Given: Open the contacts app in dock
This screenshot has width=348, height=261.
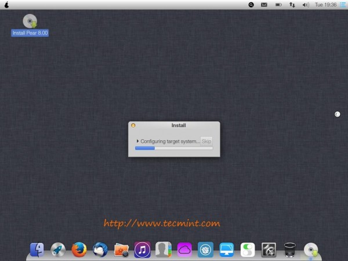Looking at the screenshot, I should click(163, 249).
